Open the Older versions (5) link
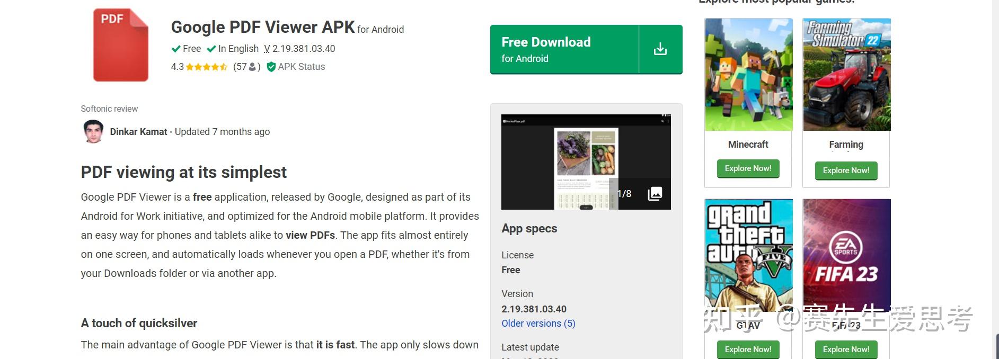Viewport: 999px width, 359px height. point(538,324)
